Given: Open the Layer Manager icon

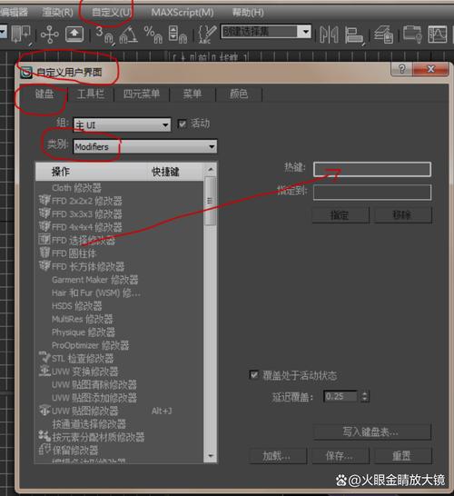Looking at the screenshot, I should point(383,35).
